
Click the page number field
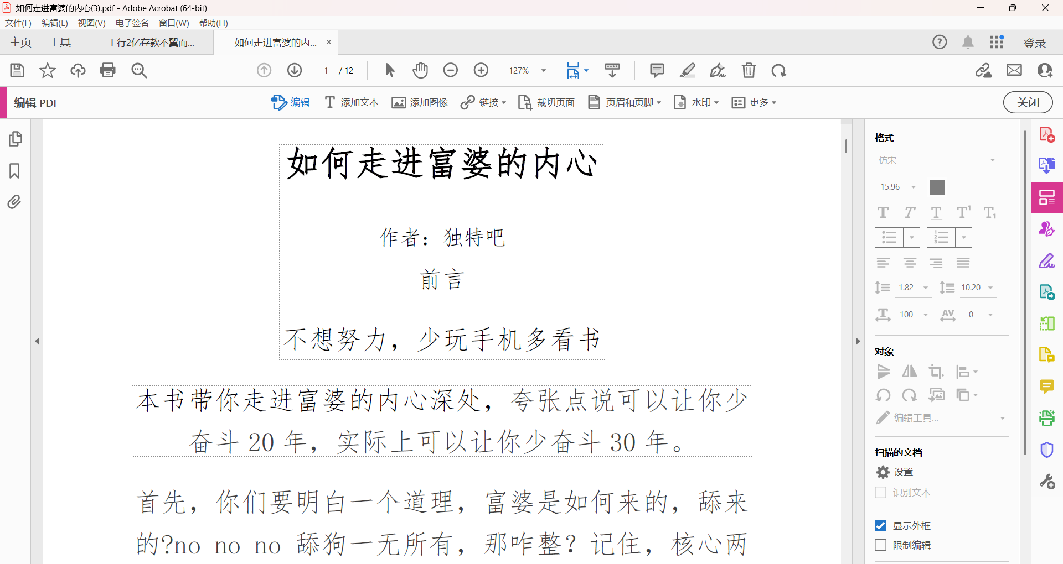click(326, 71)
